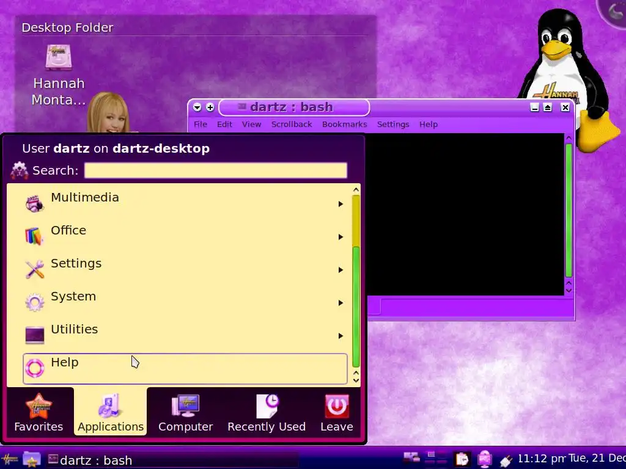The image size is (626, 469).
Task: Open the Settings menu in Konsole
Action: coord(393,125)
